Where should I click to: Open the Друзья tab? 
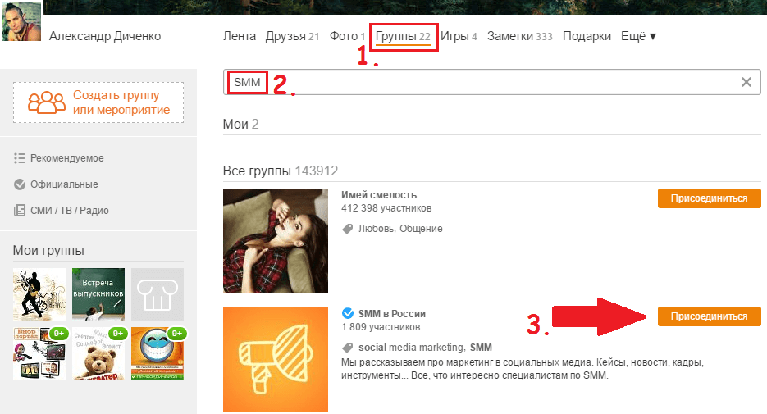[292, 36]
